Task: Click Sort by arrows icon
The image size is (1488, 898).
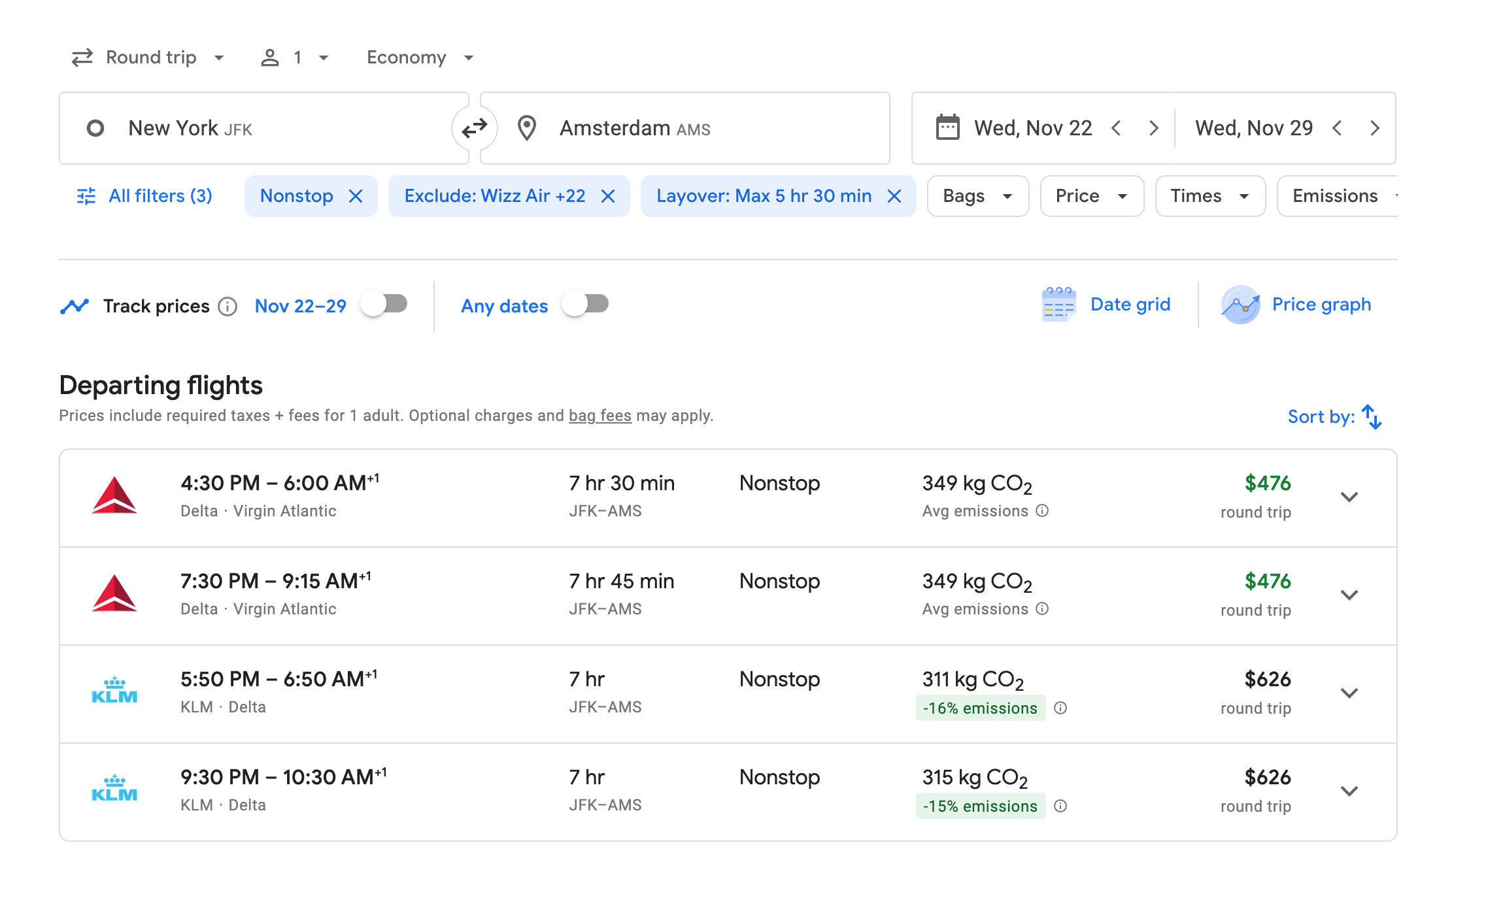Action: click(x=1372, y=417)
